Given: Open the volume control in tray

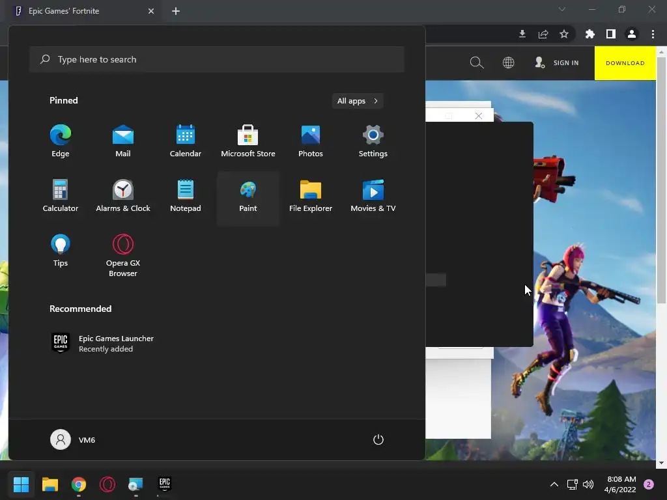Looking at the screenshot, I should tap(588, 484).
